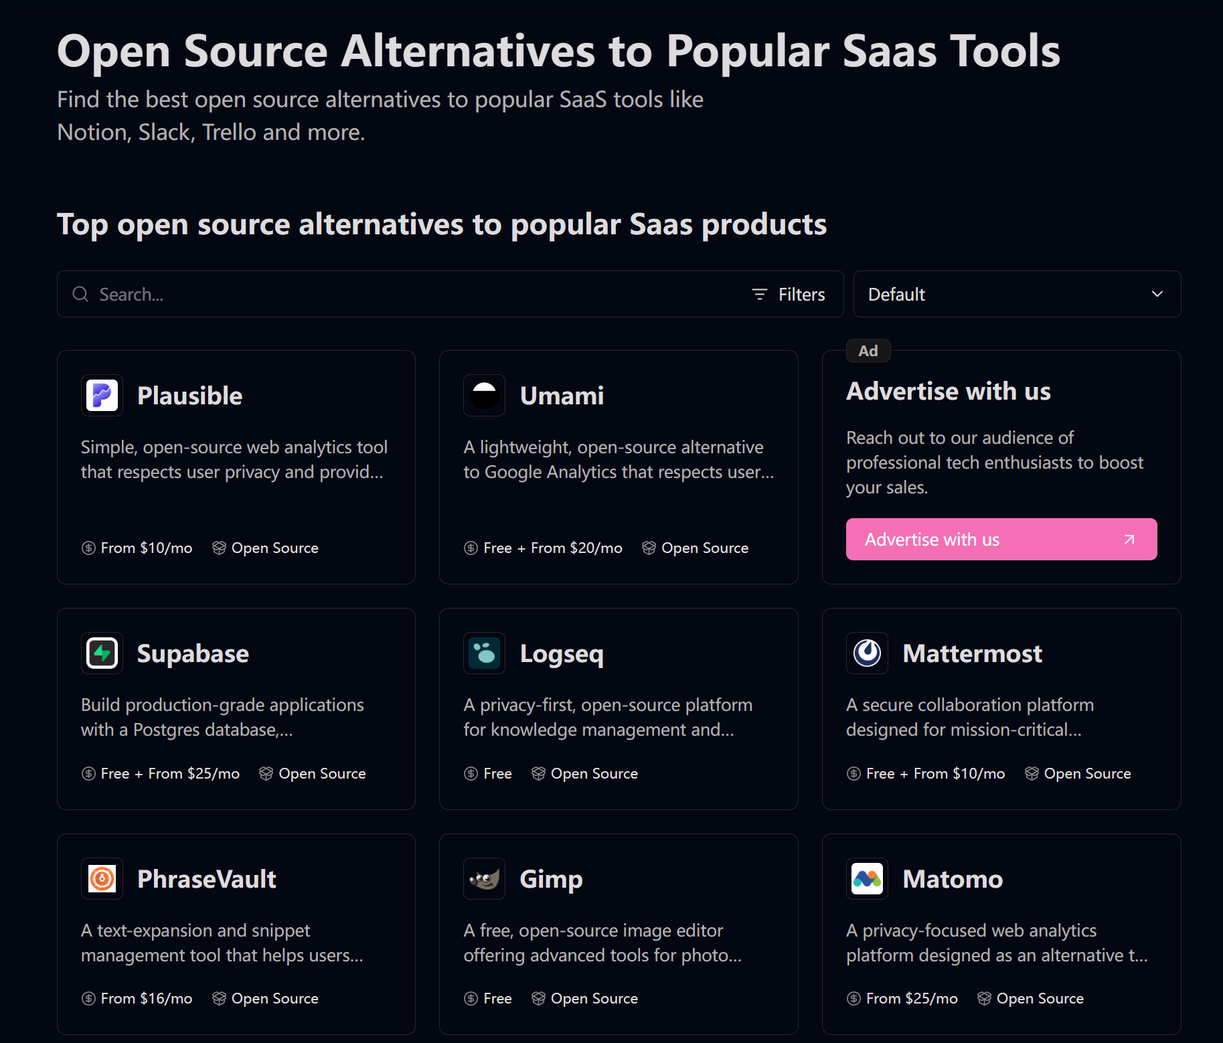Click the Advertise with us heading
The image size is (1223, 1043).
(x=949, y=391)
